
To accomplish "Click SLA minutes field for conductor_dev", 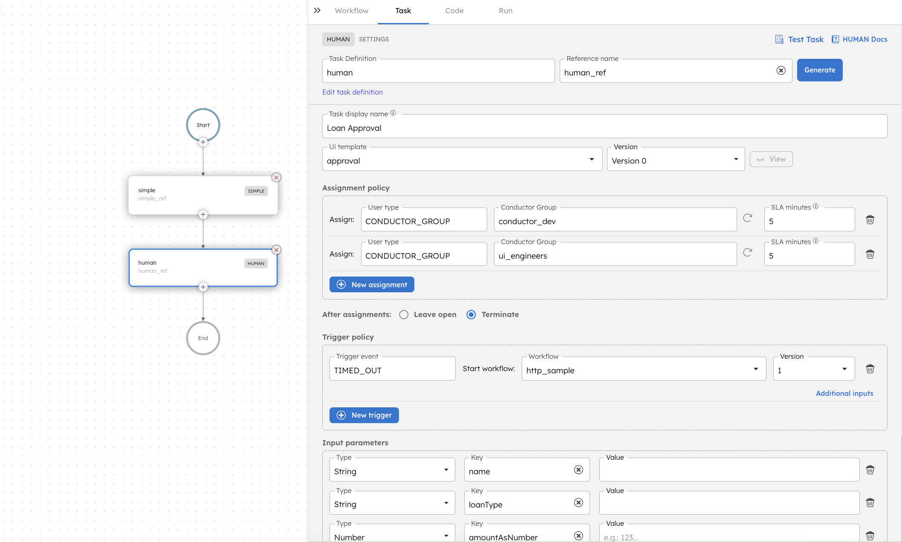I will click(x=809, y=220).
